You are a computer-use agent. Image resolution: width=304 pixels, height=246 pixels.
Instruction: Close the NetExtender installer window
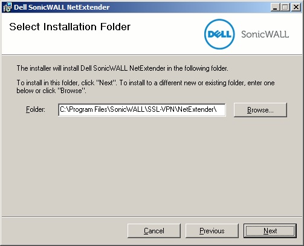296,7
